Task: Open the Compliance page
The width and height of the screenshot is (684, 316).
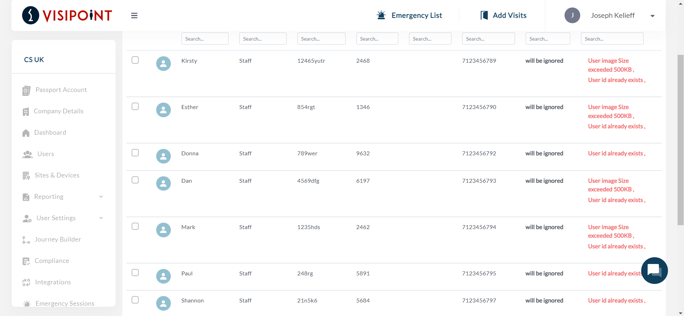Action: tap(52, 261)
